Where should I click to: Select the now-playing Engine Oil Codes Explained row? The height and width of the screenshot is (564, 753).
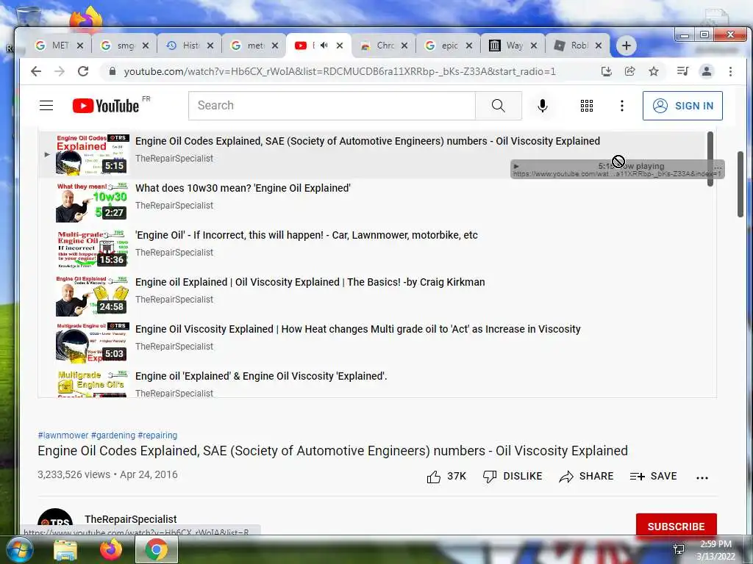pyautogui.click(x=373, y=154)
